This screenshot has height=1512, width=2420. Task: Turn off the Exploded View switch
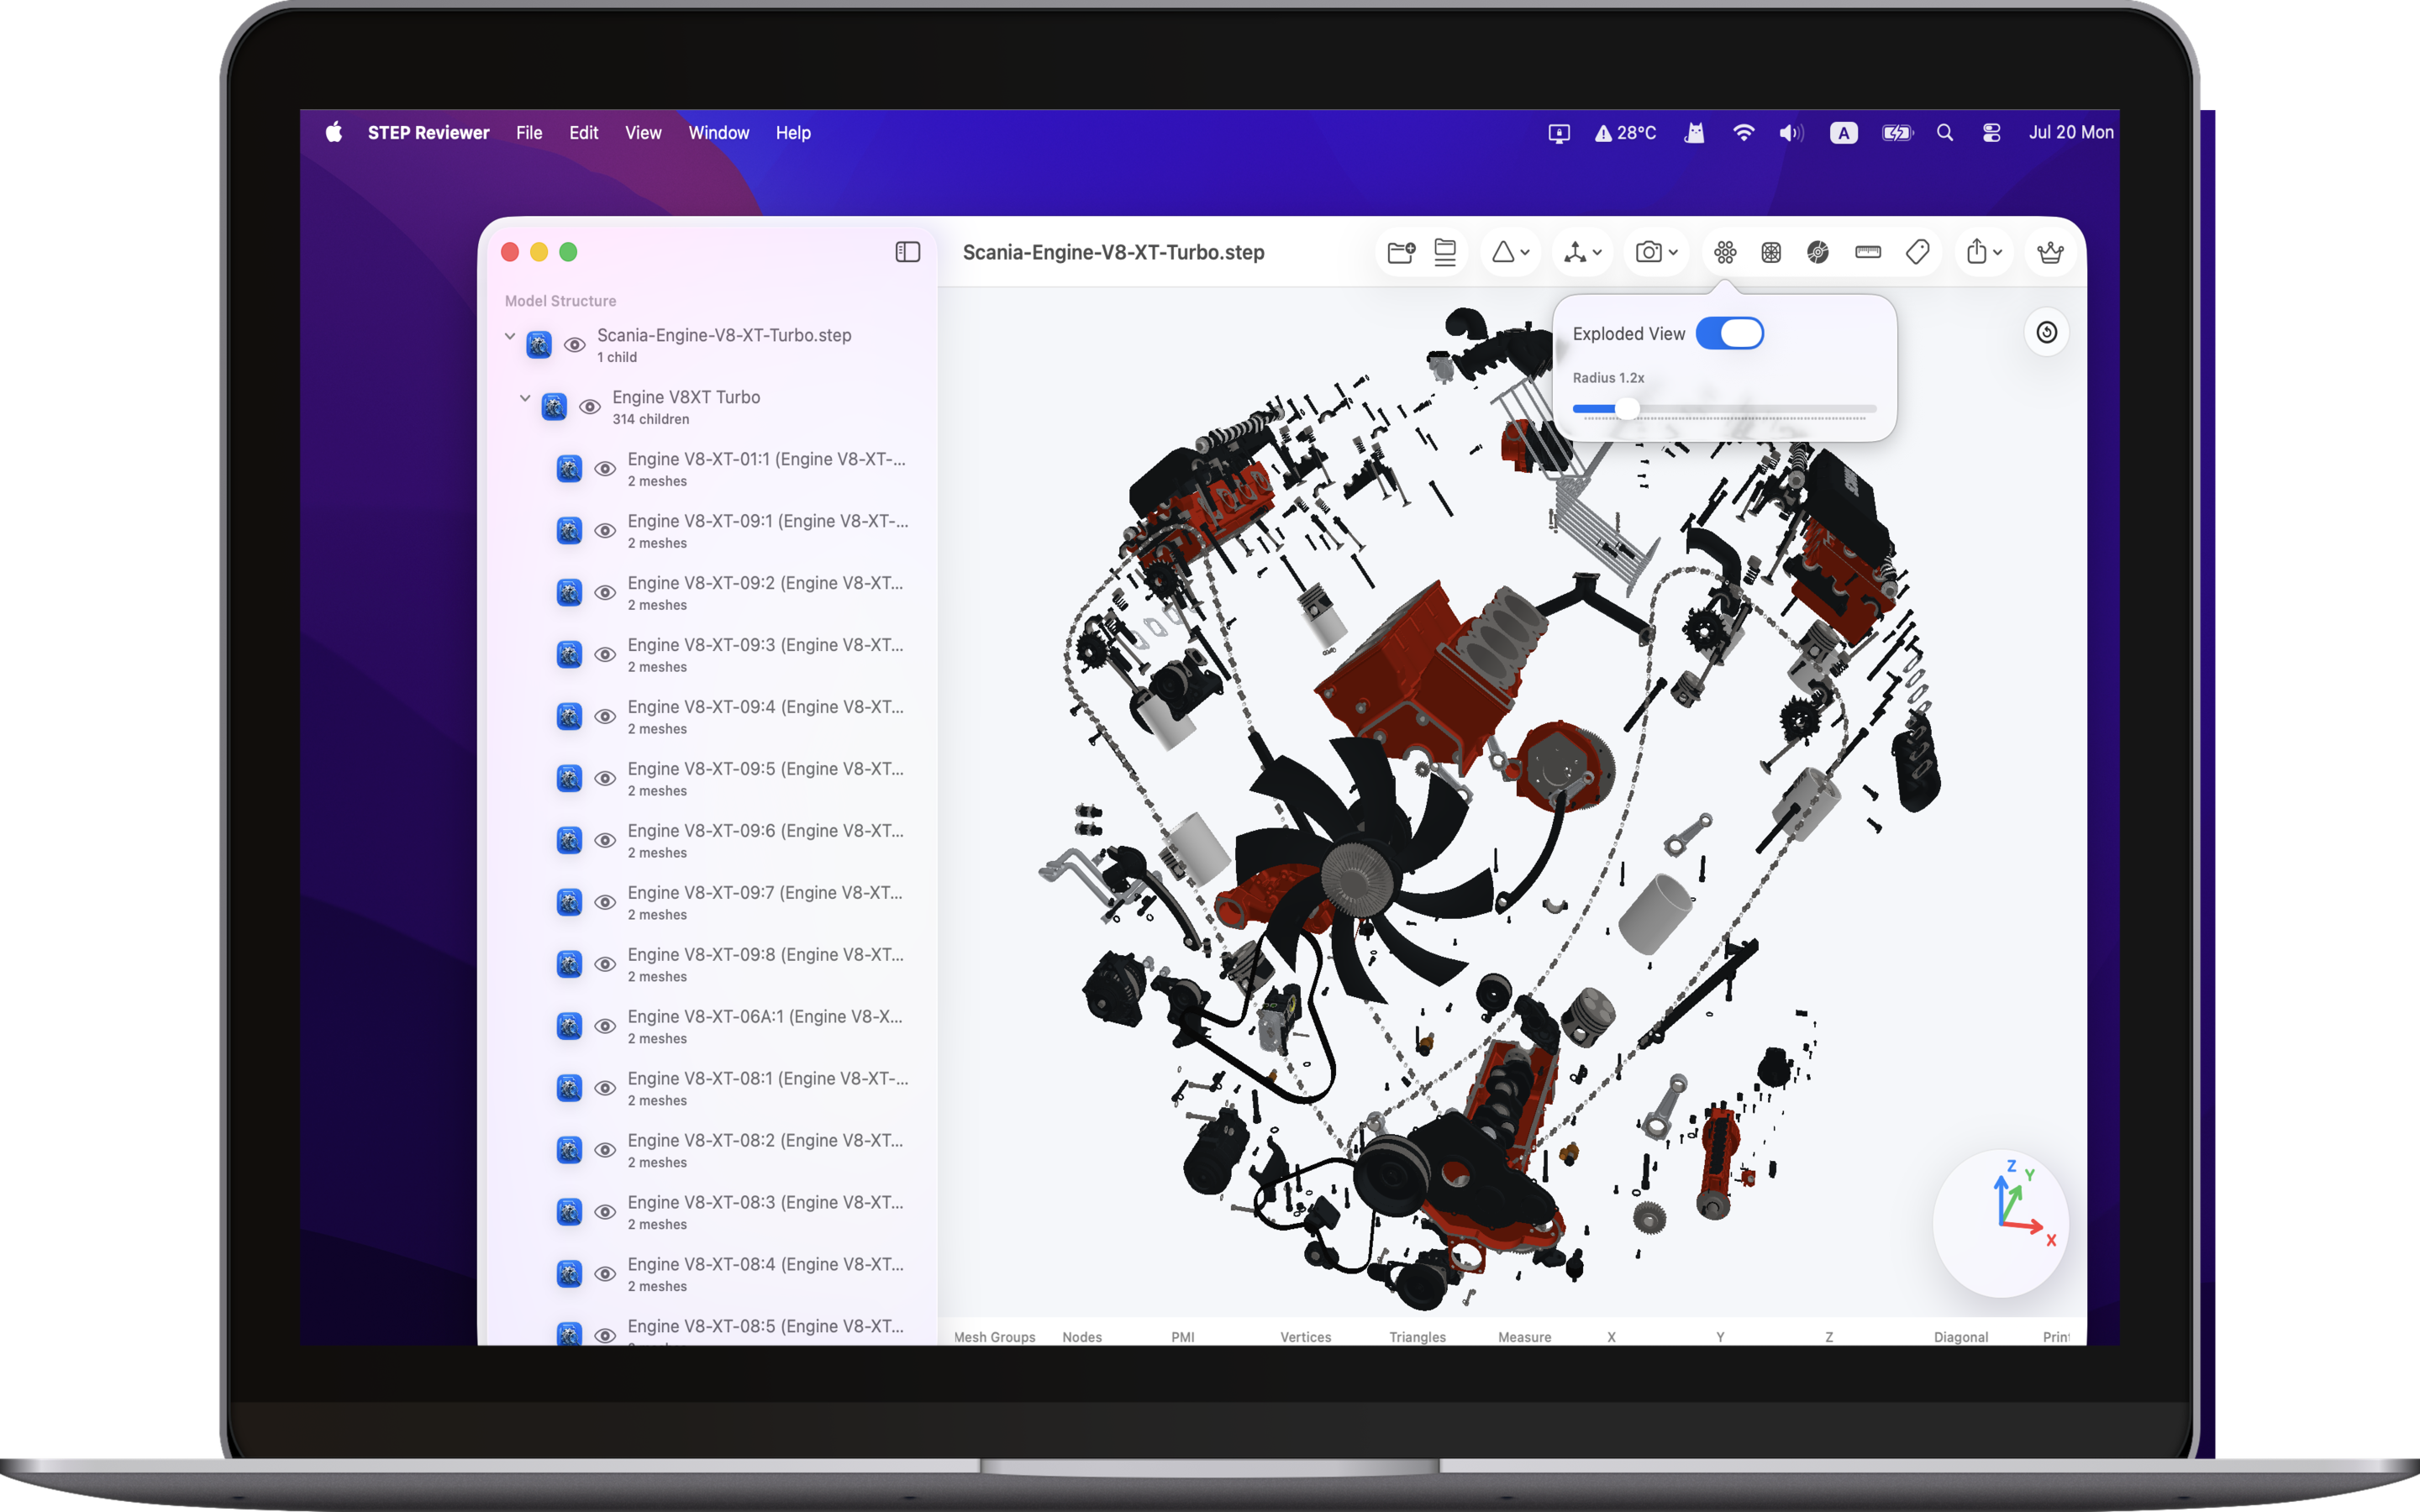click(x=1730, y=334)
